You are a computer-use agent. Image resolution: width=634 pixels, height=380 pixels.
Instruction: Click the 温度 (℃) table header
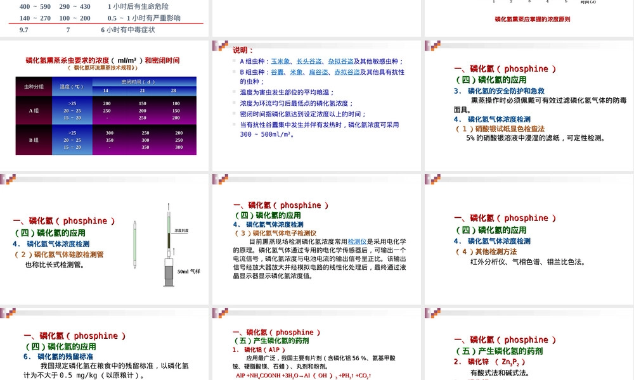point(72,86)
